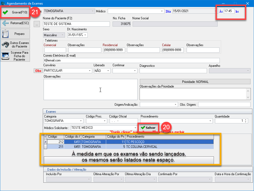Click the Quantidade spinner arrows
The height and width of the screenshot is (191, 254).
(x=246, y=121)
